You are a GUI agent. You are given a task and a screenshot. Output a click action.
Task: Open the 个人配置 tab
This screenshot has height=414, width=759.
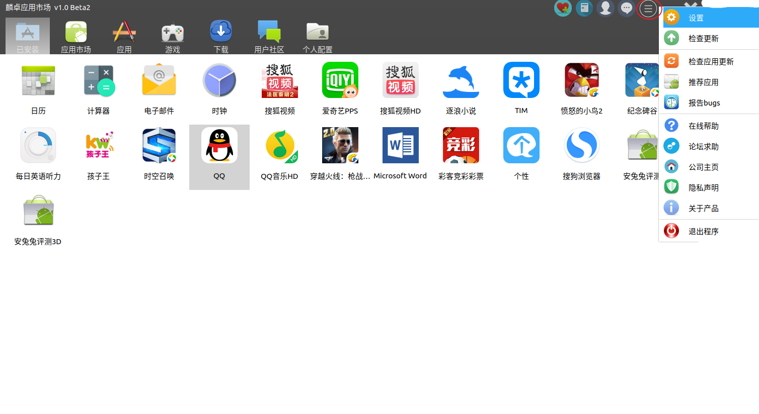(318, 36)
